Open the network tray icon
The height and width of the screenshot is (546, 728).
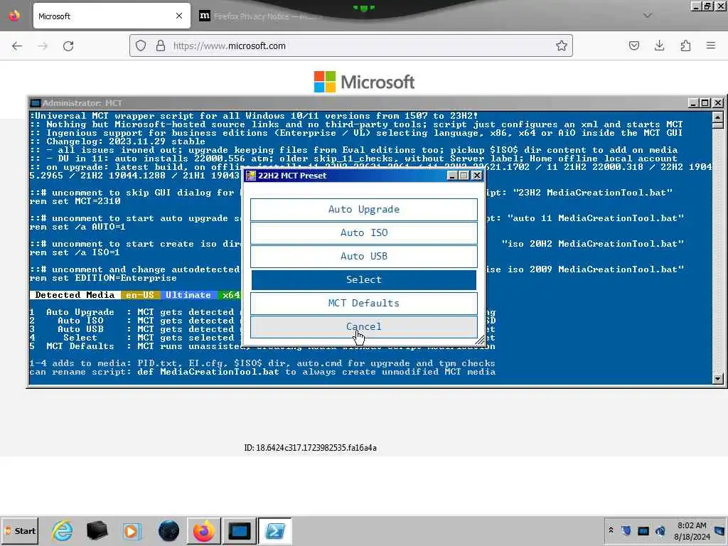point(643,530)
